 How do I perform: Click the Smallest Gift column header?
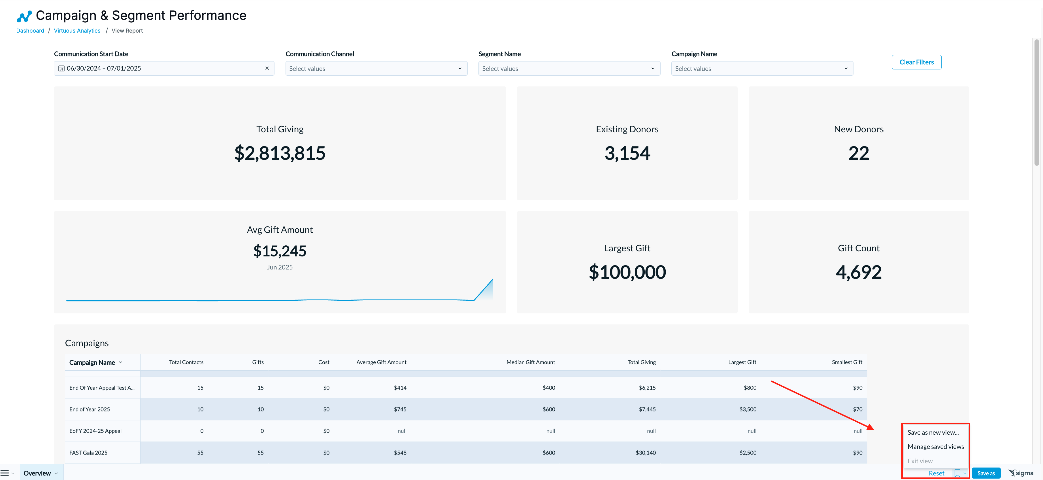coord(847,362)
